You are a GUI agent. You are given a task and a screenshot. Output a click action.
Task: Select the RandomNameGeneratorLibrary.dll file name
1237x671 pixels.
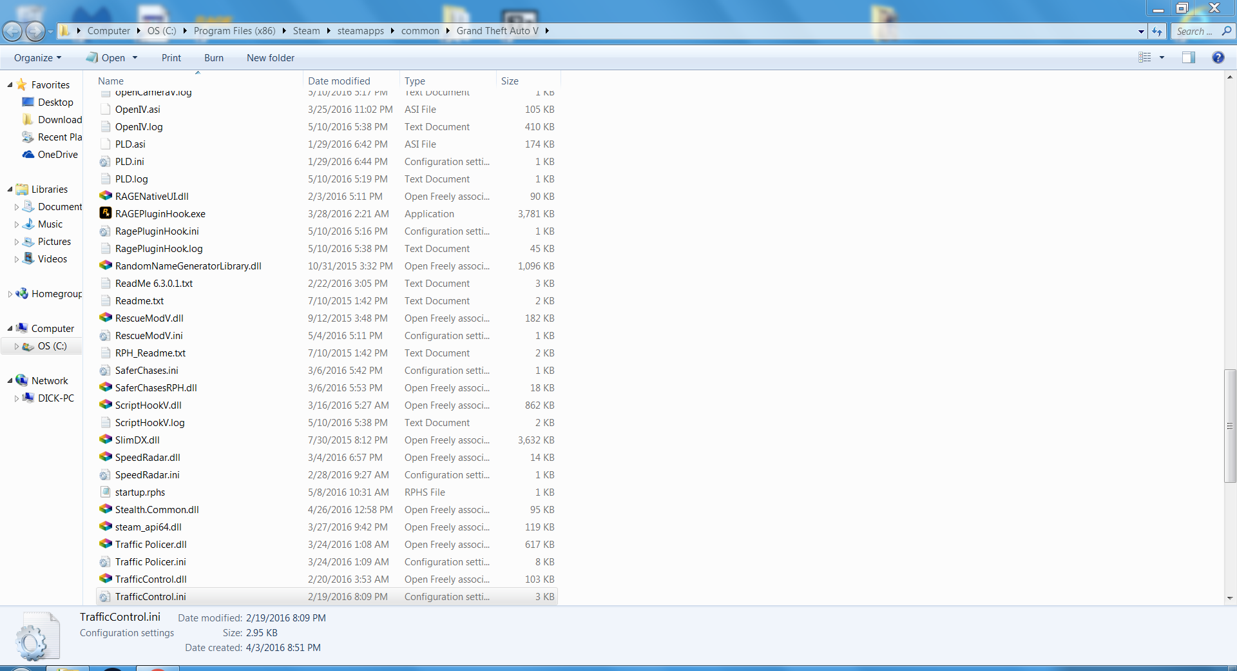[x=188, y=266]
